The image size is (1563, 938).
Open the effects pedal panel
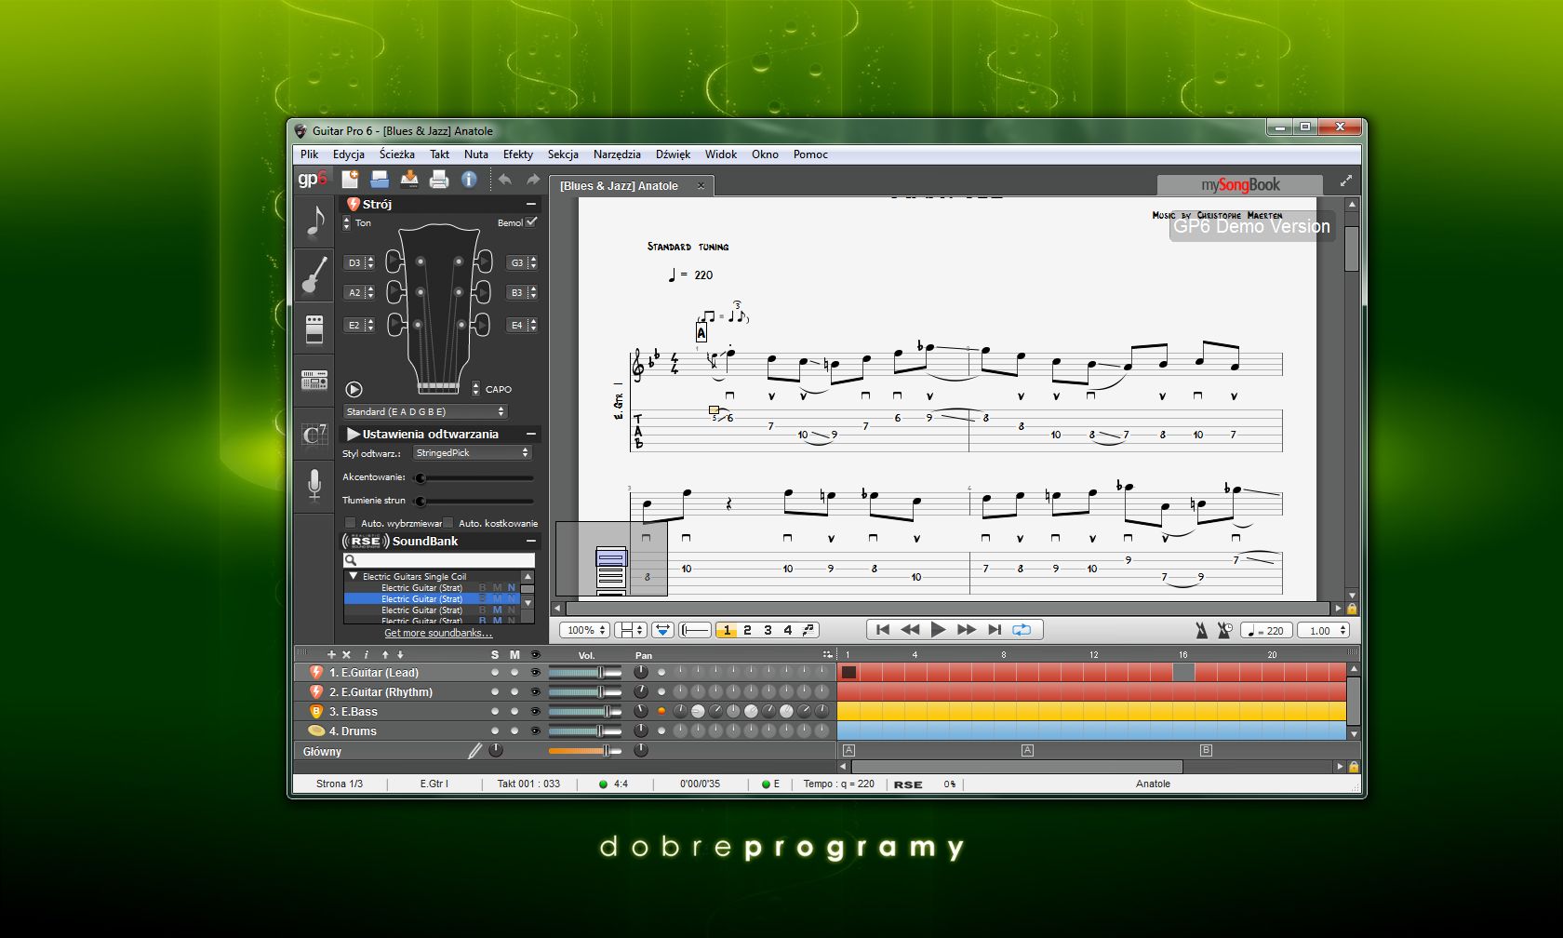pos(314,328)
